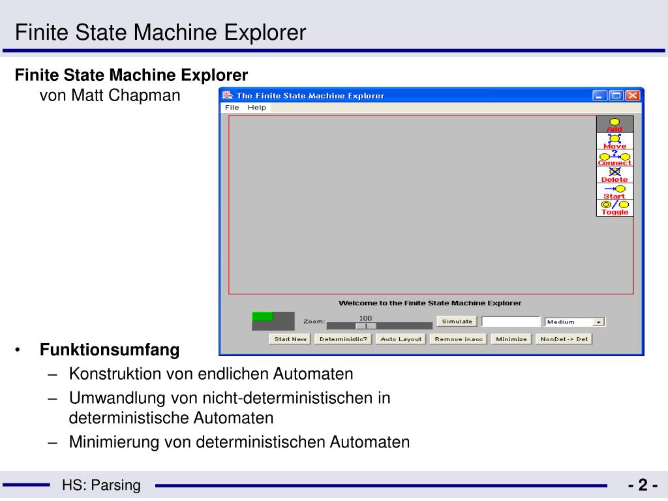Focus the simulation input text field
The height and width of the screenshot is (501, 668).
(x=511, y=322)
